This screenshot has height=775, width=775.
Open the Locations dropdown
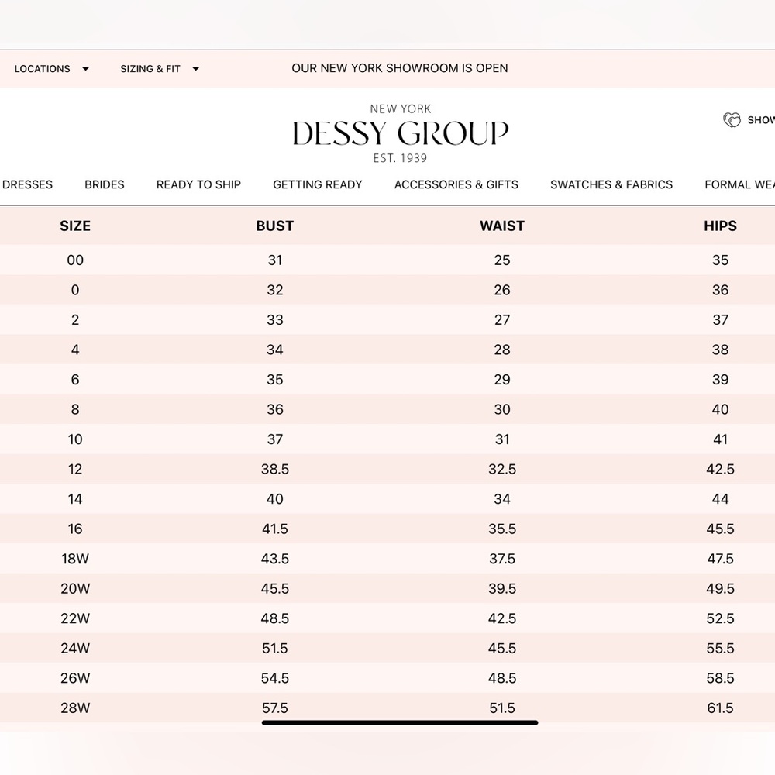point(51,69)
